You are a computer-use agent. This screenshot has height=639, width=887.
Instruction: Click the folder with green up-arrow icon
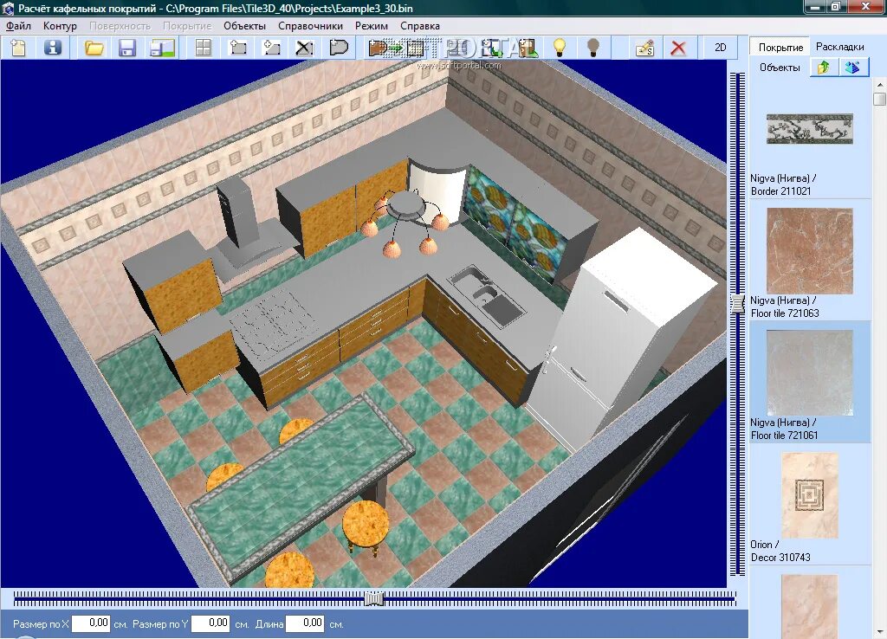click(x=824, y=68)
